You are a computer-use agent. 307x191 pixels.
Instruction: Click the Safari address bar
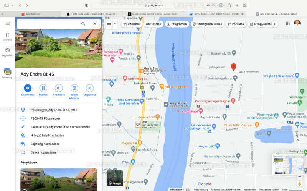tap(153, 5)
